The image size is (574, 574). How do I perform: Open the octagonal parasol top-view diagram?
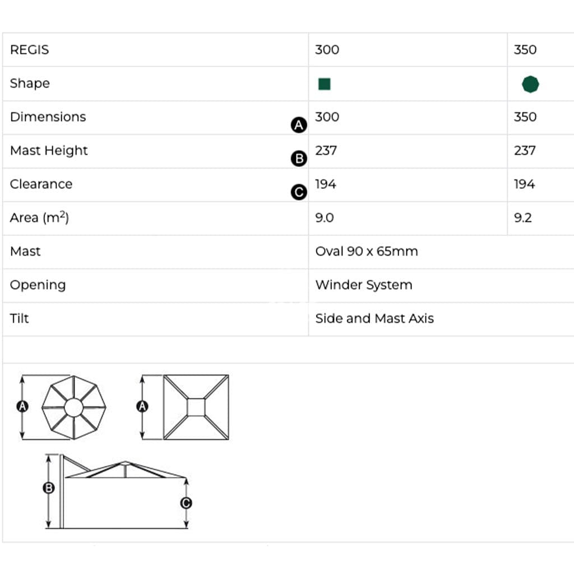tap(73, 408)
